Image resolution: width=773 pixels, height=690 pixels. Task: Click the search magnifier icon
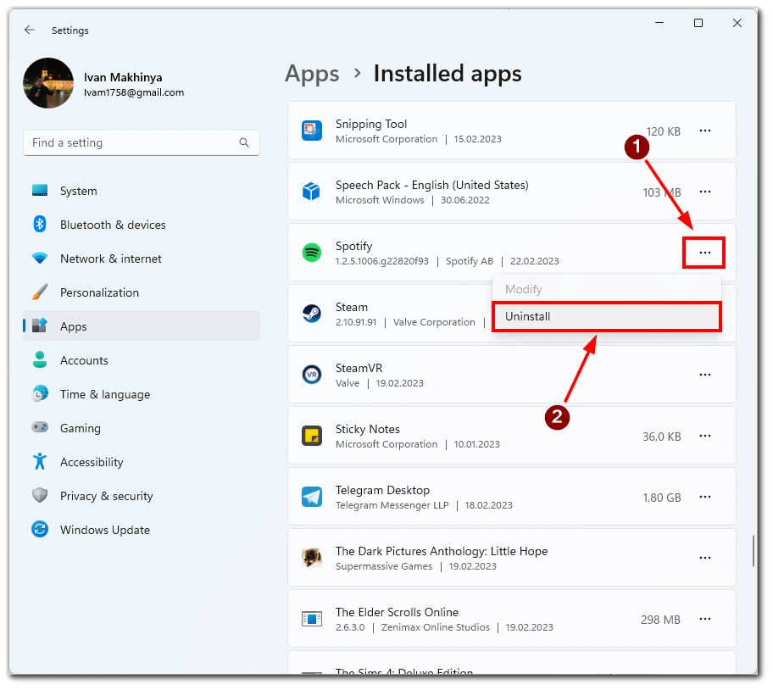pos(244,143)
